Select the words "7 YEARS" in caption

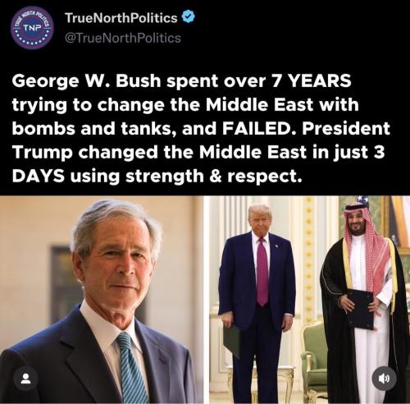(311, 81)
